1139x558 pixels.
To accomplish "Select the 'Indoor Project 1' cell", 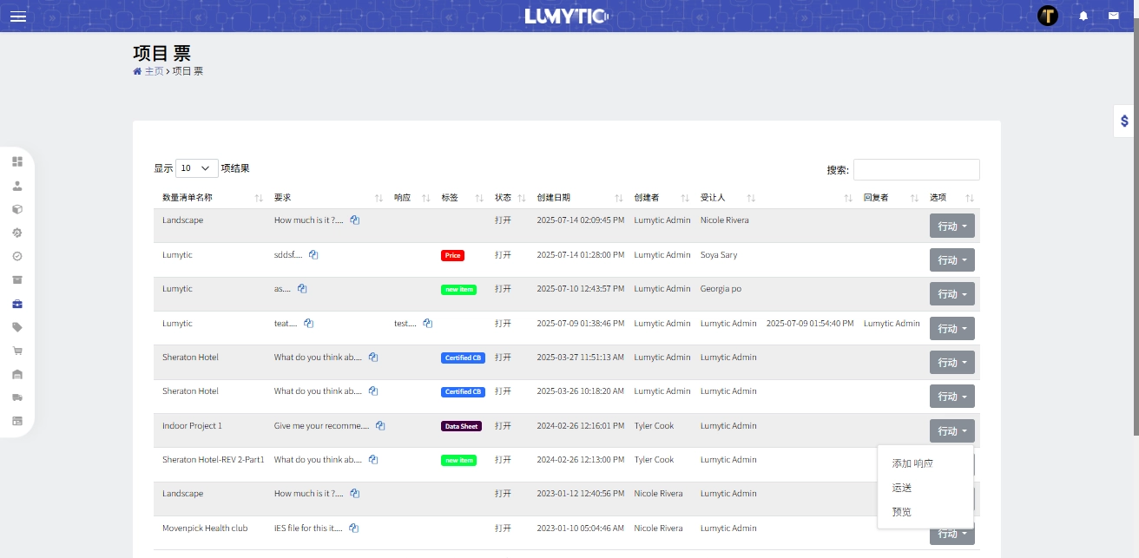I will 192,426.
